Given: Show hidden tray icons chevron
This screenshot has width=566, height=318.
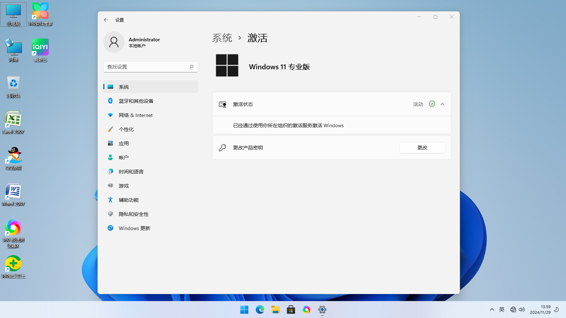Looking at the screenshot, I should (x=492, y=310).
